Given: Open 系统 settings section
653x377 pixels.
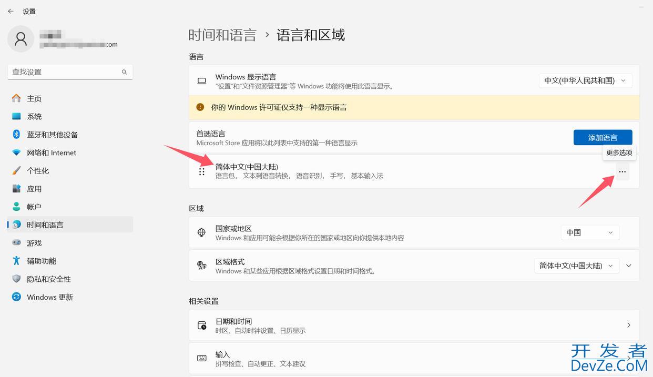Looking at the screenshot, I should pos(70,116).
